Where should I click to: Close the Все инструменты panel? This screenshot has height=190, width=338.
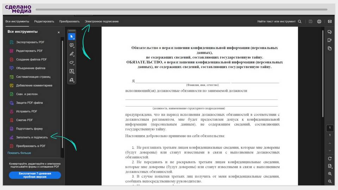(59, 32)
